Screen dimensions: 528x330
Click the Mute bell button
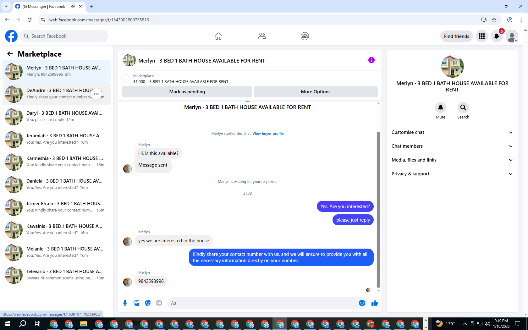click(x=441, y=107)
